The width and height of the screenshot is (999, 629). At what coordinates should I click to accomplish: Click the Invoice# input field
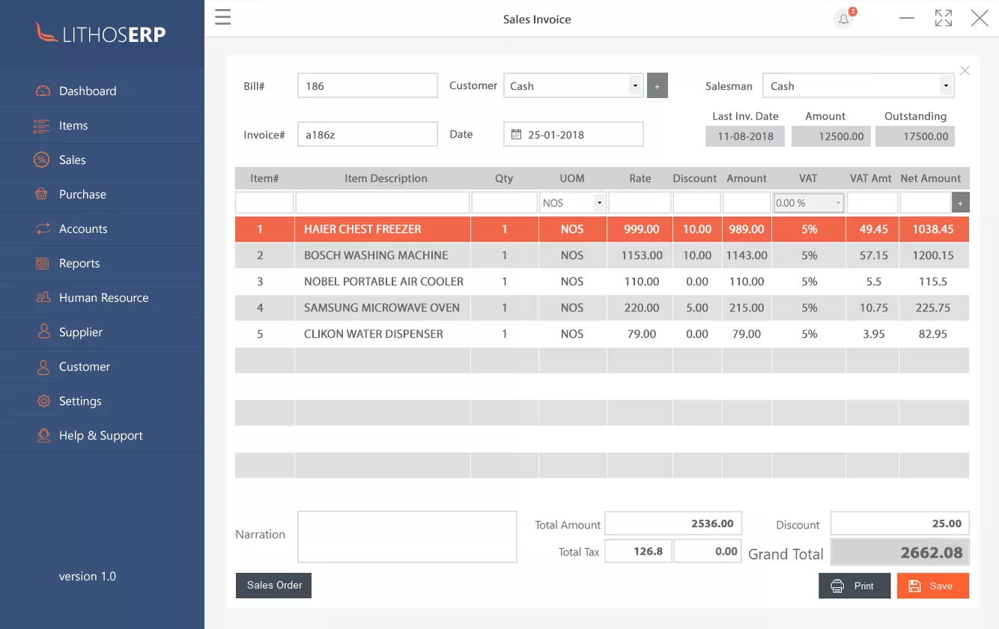click(368, 134)
